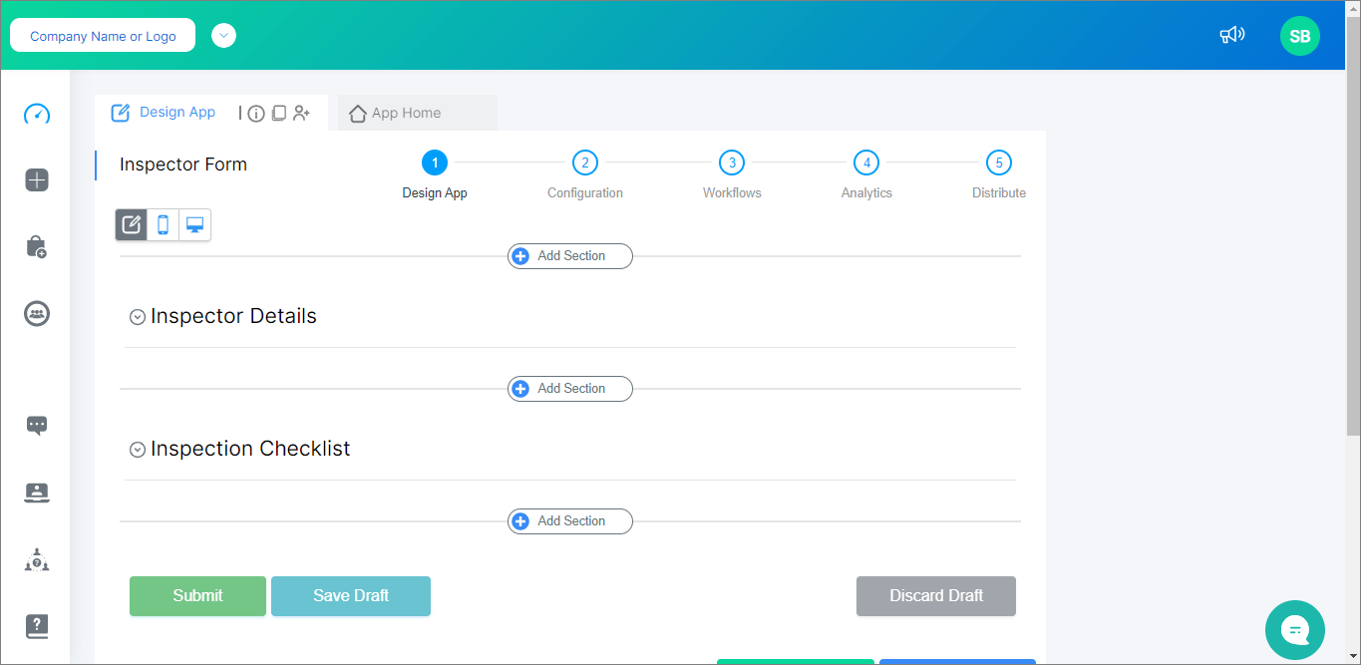Open the chevron dropdown beside Company Name
1361x665 pixels.
tap(223, 35)
